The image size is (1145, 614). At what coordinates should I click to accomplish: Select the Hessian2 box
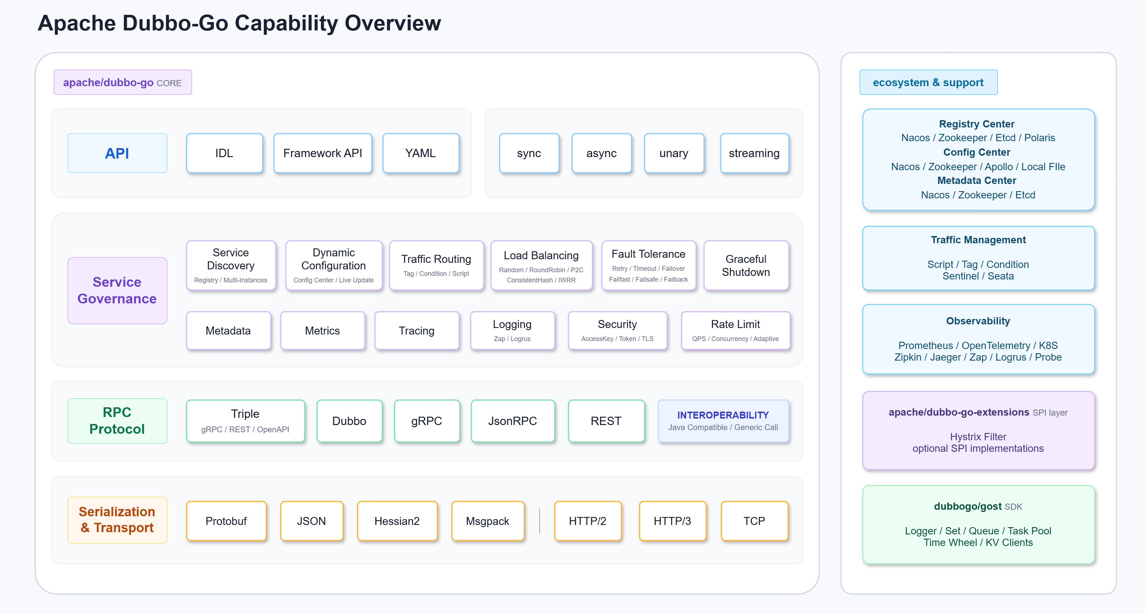[x=397, y=521]
